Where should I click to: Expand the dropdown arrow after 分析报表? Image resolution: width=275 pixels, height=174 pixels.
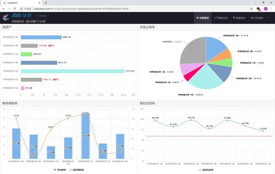269,18
